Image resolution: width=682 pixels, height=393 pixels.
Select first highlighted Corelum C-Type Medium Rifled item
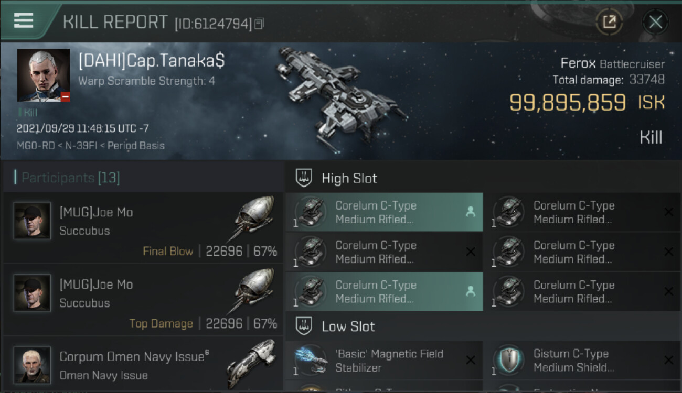(x=384, y=212)
